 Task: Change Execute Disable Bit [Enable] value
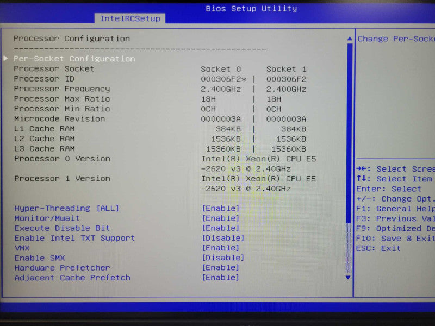tap(221, 228)
